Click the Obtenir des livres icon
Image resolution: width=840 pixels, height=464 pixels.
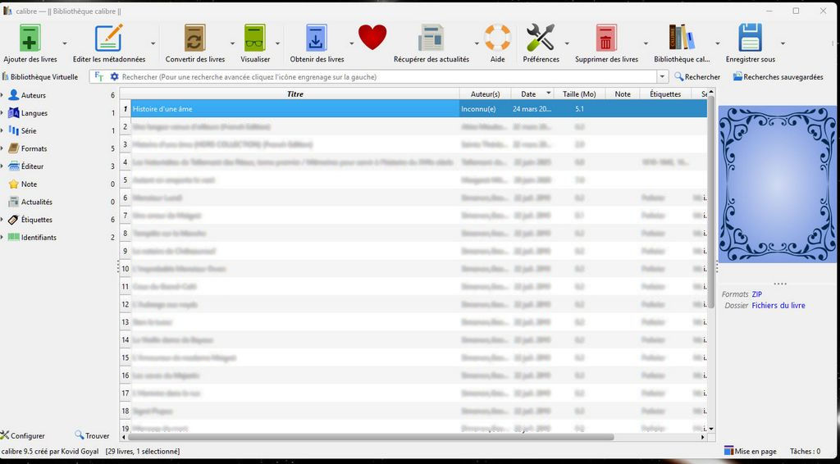click(317, 39)
